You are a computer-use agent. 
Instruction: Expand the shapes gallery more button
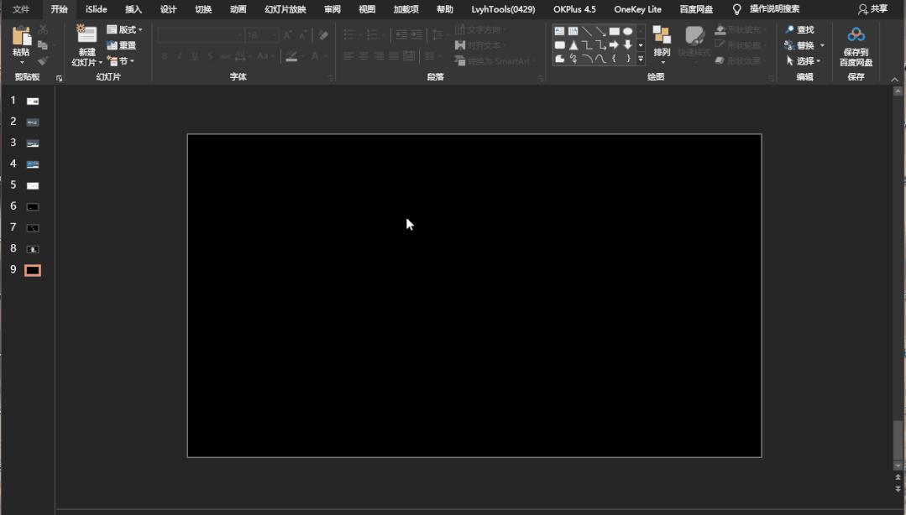click(641, 59)
